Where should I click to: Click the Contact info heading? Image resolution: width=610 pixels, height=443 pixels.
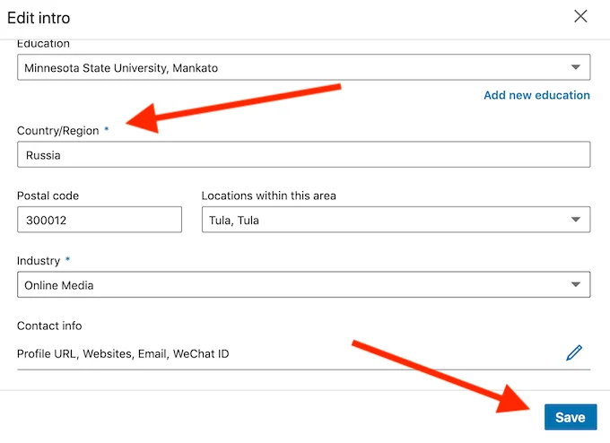click(49, 326)
